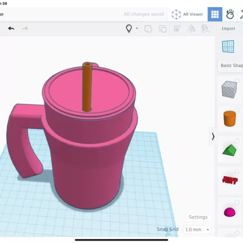Switch to the Sim Lab view

tap(230, 14)
